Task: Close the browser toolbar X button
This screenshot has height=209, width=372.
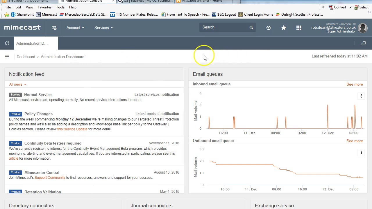Action: (323, 7)
